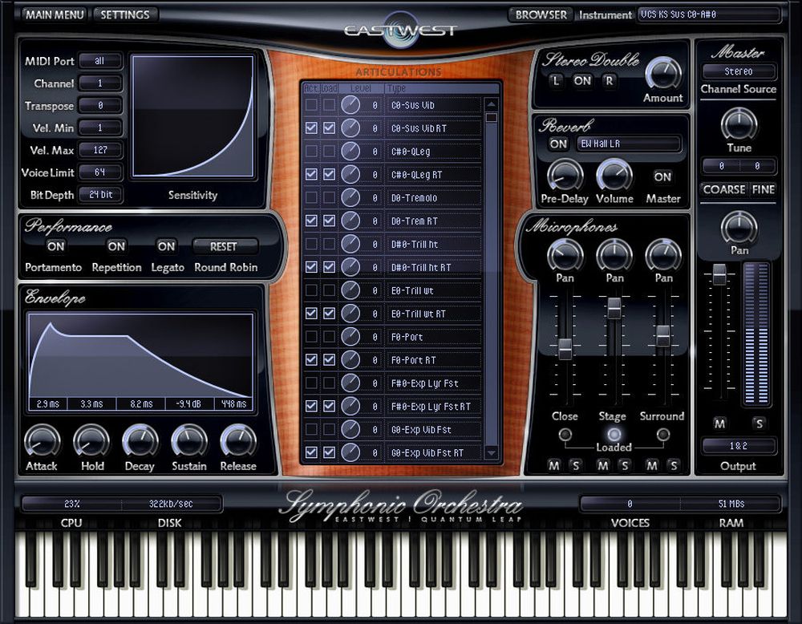Open the MAIN MENU

coord(54,14)
